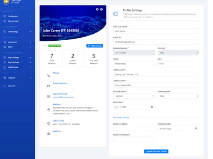
Task: Expand the My Account chevron
Action: [31, 21]
